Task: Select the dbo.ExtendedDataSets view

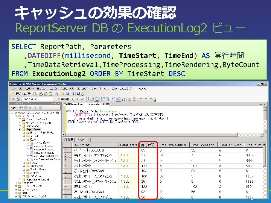Action: pos(46,156)
